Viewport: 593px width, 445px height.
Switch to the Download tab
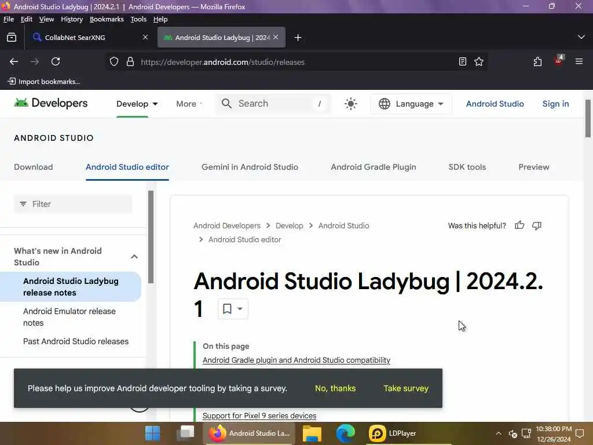point(33,167)
